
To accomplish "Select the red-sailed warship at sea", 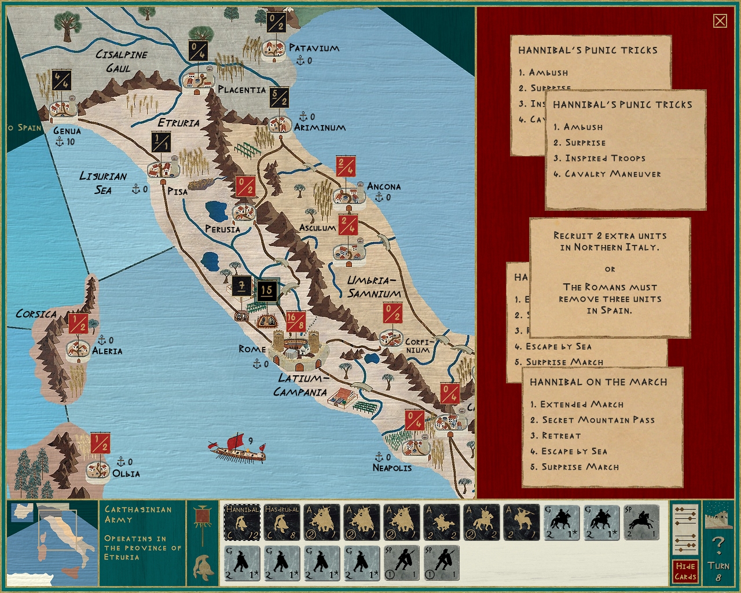I will 238,448.
